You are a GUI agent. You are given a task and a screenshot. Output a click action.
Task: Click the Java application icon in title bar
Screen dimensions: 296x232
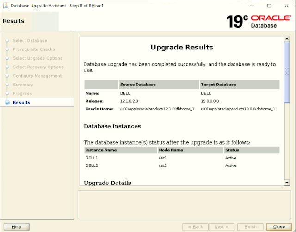point(6,6)
